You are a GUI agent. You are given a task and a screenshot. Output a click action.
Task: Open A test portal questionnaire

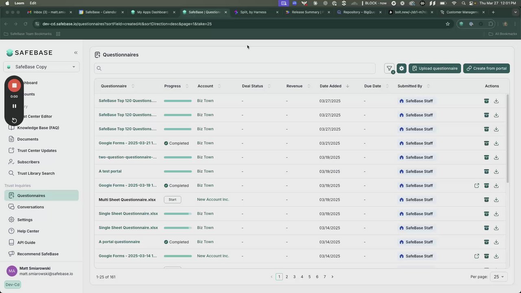point(110,171)
